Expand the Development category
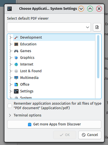Viewport: 108px width, 145px height. (x=10, y=37)
